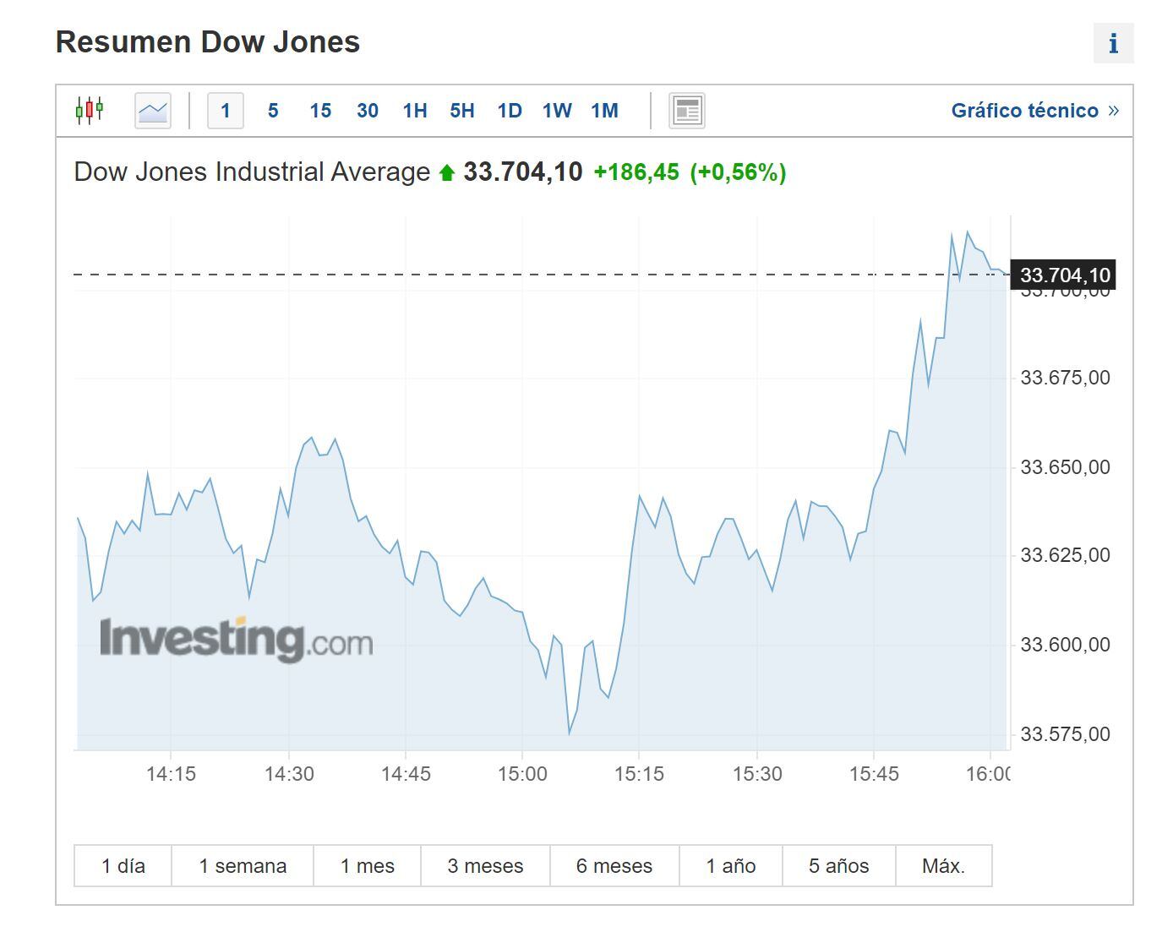This screenshot has width=1173, height=932.
Task: Select the candlestick chart icon
Action: click(90, 110)
